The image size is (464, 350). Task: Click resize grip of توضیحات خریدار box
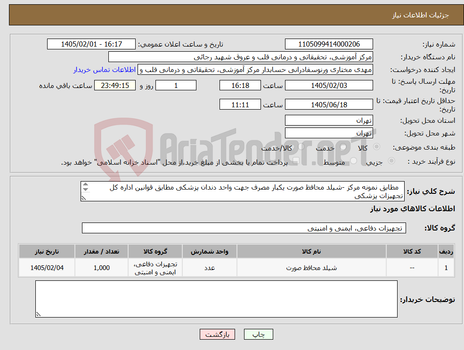38,315
